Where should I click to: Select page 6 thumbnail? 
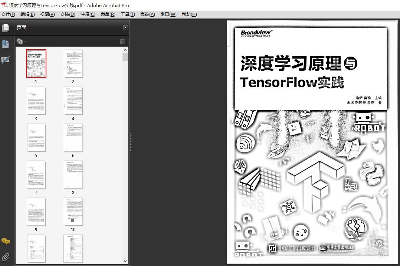point(73,138)
